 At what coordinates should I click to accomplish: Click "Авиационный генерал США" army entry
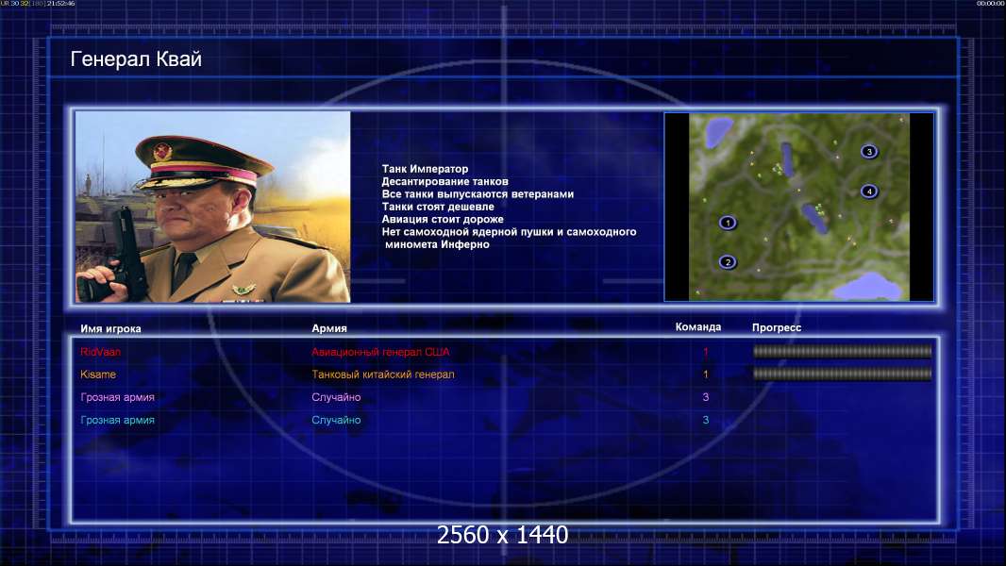pyautogui.click(x=380, y=352)
